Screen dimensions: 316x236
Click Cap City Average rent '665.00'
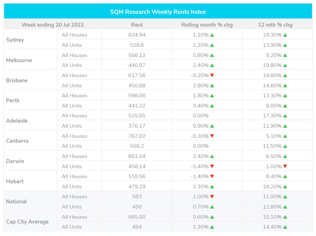pos(137,217)
